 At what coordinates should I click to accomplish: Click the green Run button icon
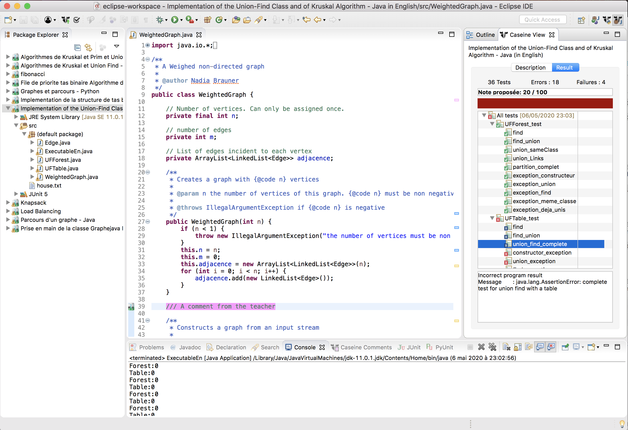(175, 20)
